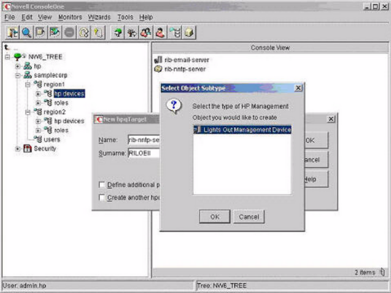Click the Console View header
The image size is (391, 293).
pos(270,48)
